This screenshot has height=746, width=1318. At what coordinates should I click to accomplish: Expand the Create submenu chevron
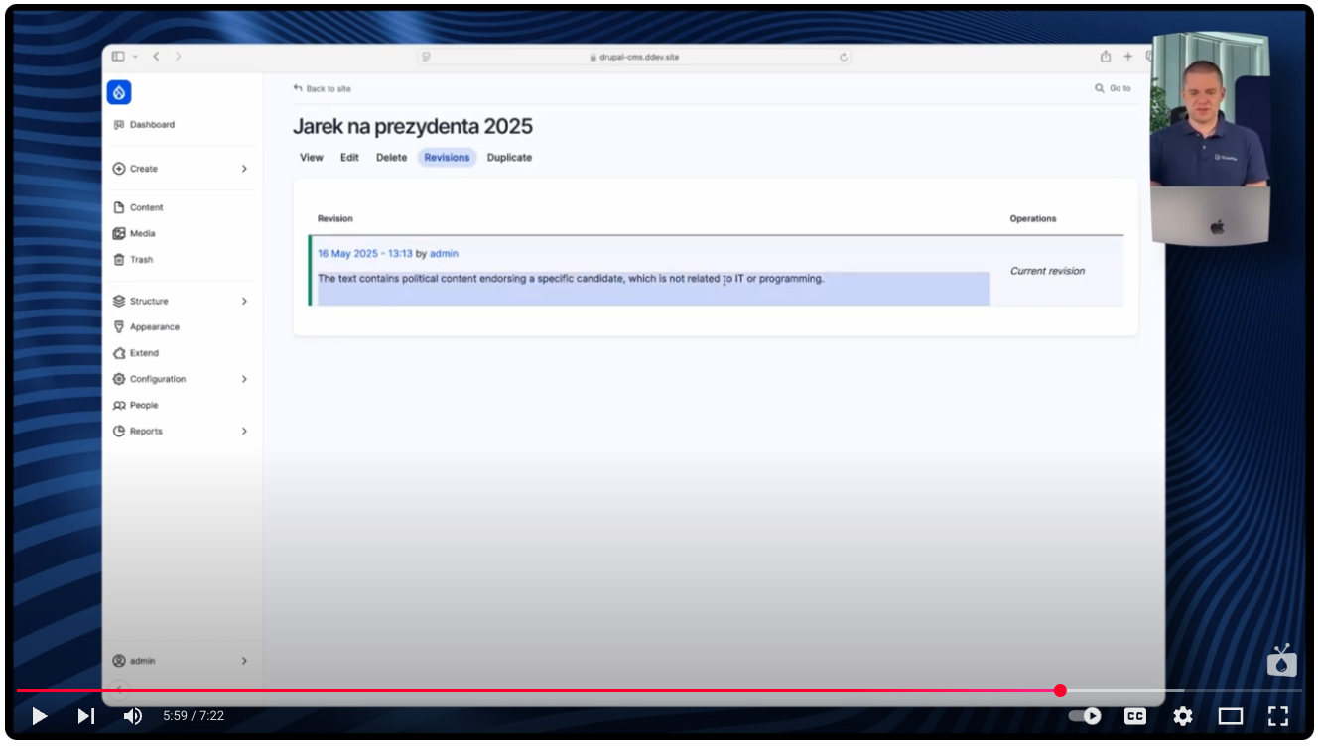pyautogui.click(x=244, y=169)
